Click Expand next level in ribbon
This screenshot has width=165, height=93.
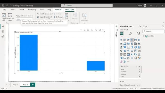click(44, 17)
